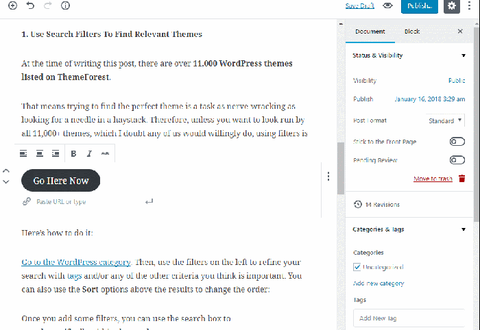Viewport: 480px width, 330px height.
Task: Open block options dots beside button
Action: tap(328, 177)
